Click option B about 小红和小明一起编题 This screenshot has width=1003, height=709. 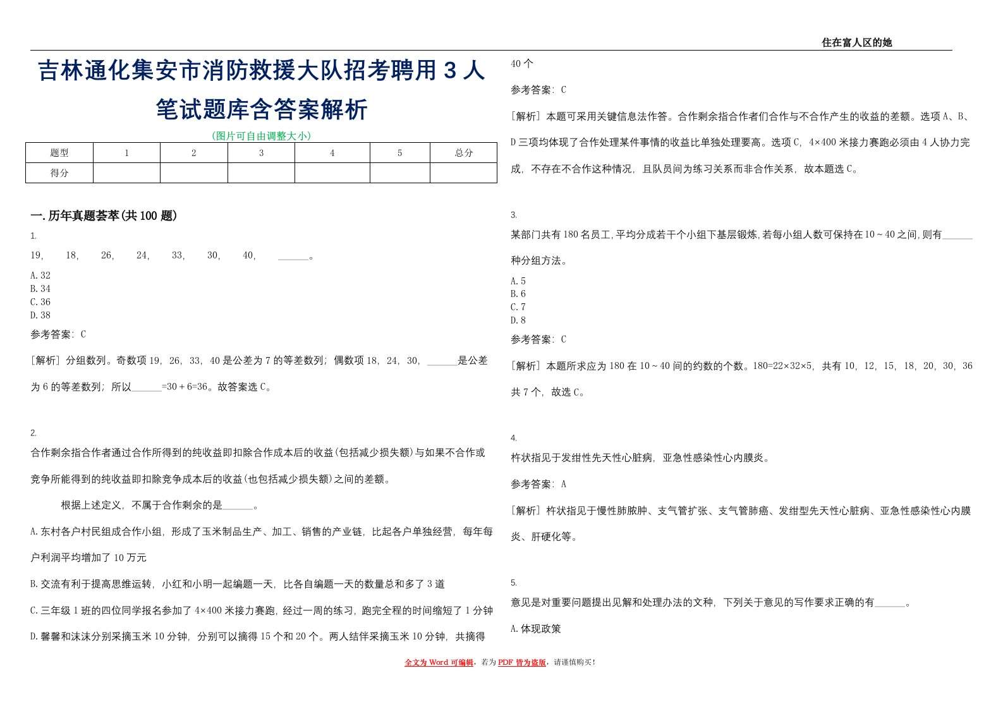pyautogui.click(x=238, y=584)
